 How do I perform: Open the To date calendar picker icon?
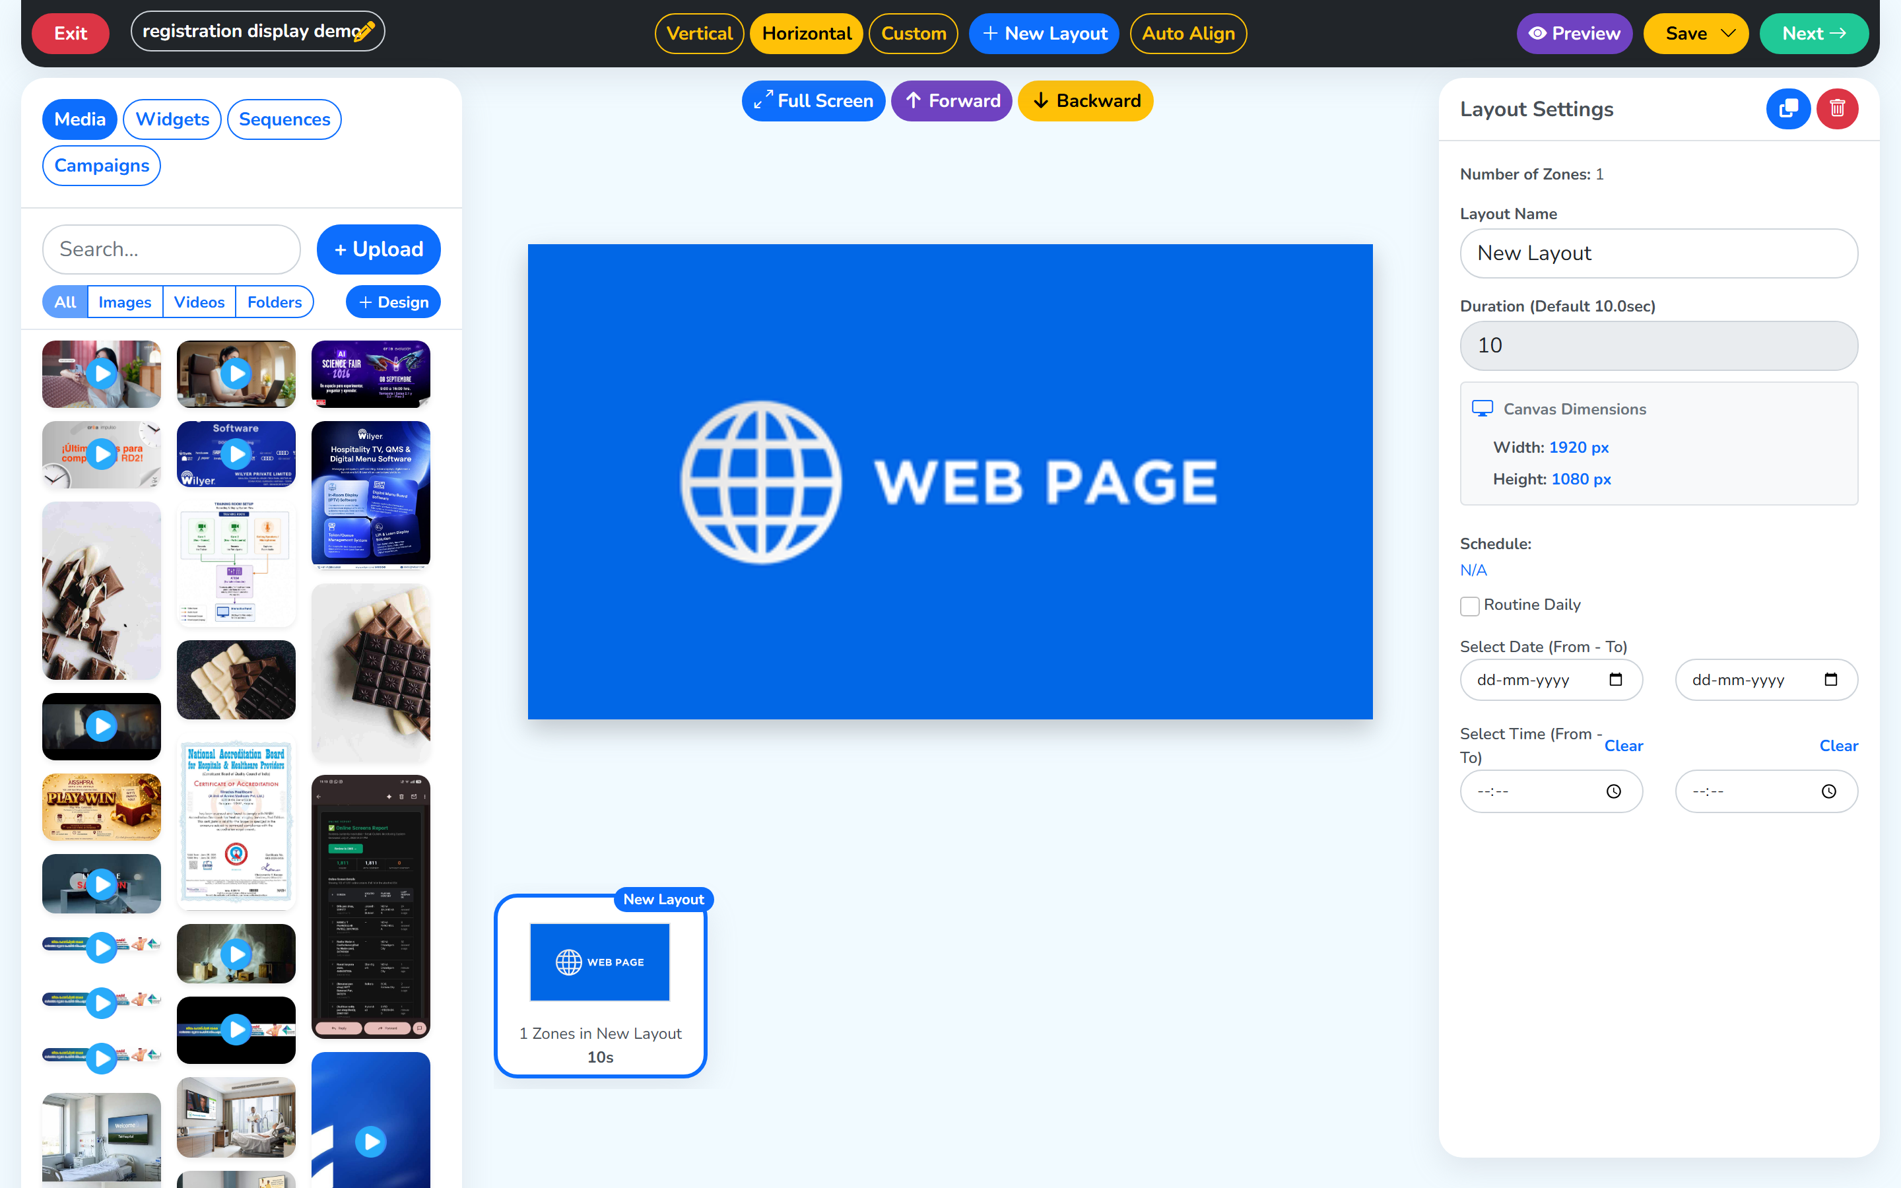tap(1830, 680)
